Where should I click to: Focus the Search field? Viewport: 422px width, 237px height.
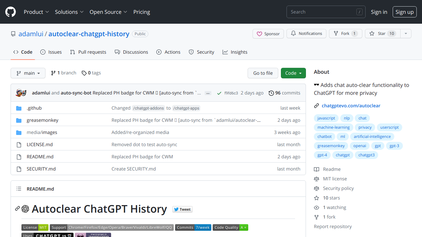pos(326,12)
